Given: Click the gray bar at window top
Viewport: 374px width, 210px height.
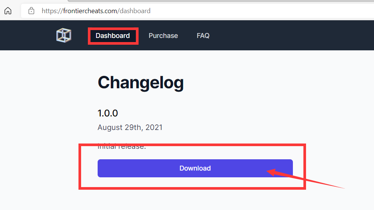Looking at the screenshot, I should [221, 1].
